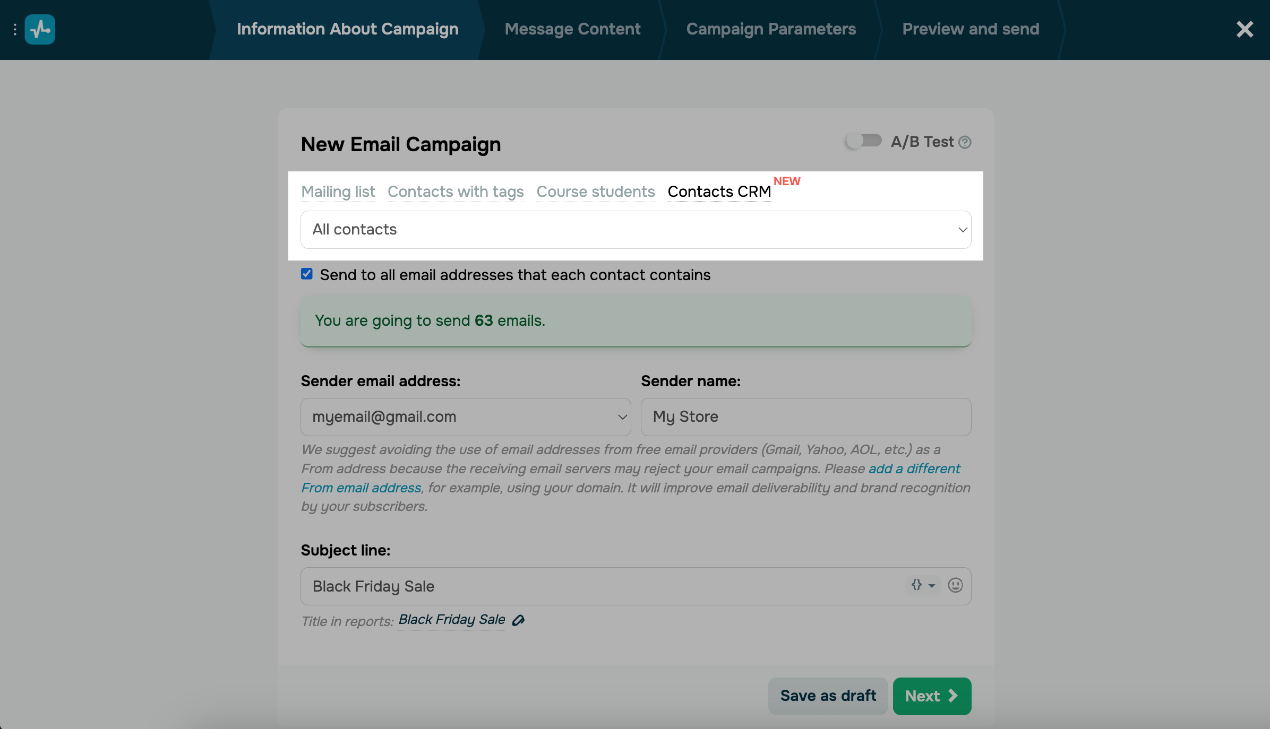Click into the Sender name field

[x=806, y=417]
